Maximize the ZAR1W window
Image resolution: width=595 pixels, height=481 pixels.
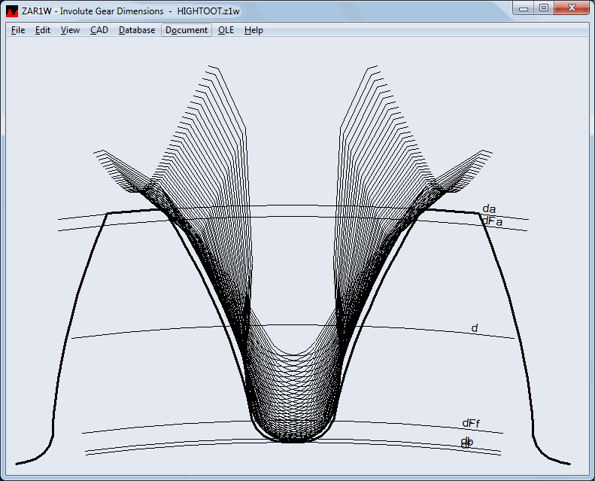[x=543, y=8]
